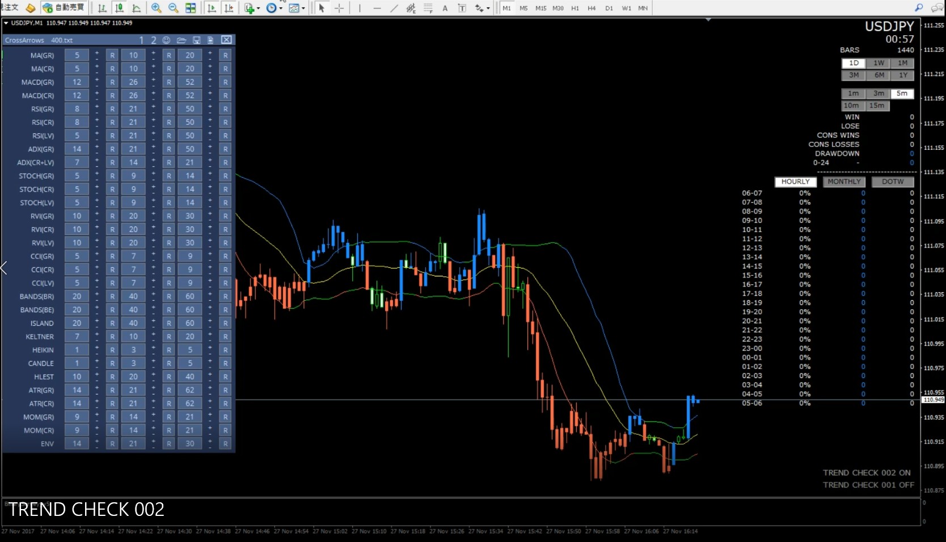The image size is (946, 542).
Task: Click the smiley icon in CrossArrows panel
Action: pyautogui.click(x=166, y=40)
